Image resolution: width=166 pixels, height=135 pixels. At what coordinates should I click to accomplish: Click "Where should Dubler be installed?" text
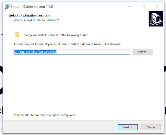(36, 20)
